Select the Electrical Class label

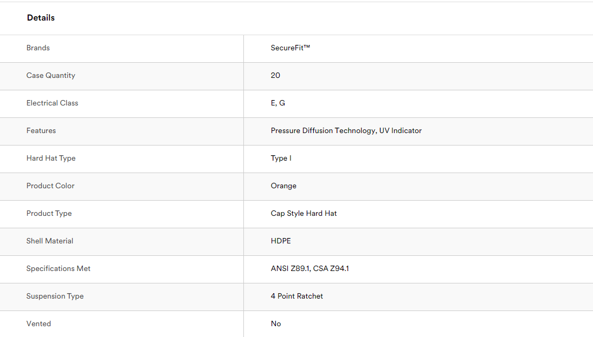(x=52, y=103)
